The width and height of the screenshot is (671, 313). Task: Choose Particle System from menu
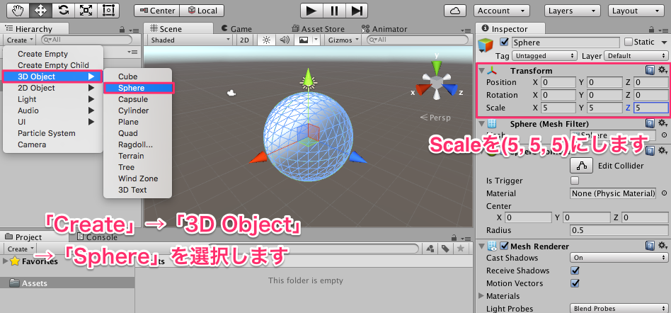[52, 133]
